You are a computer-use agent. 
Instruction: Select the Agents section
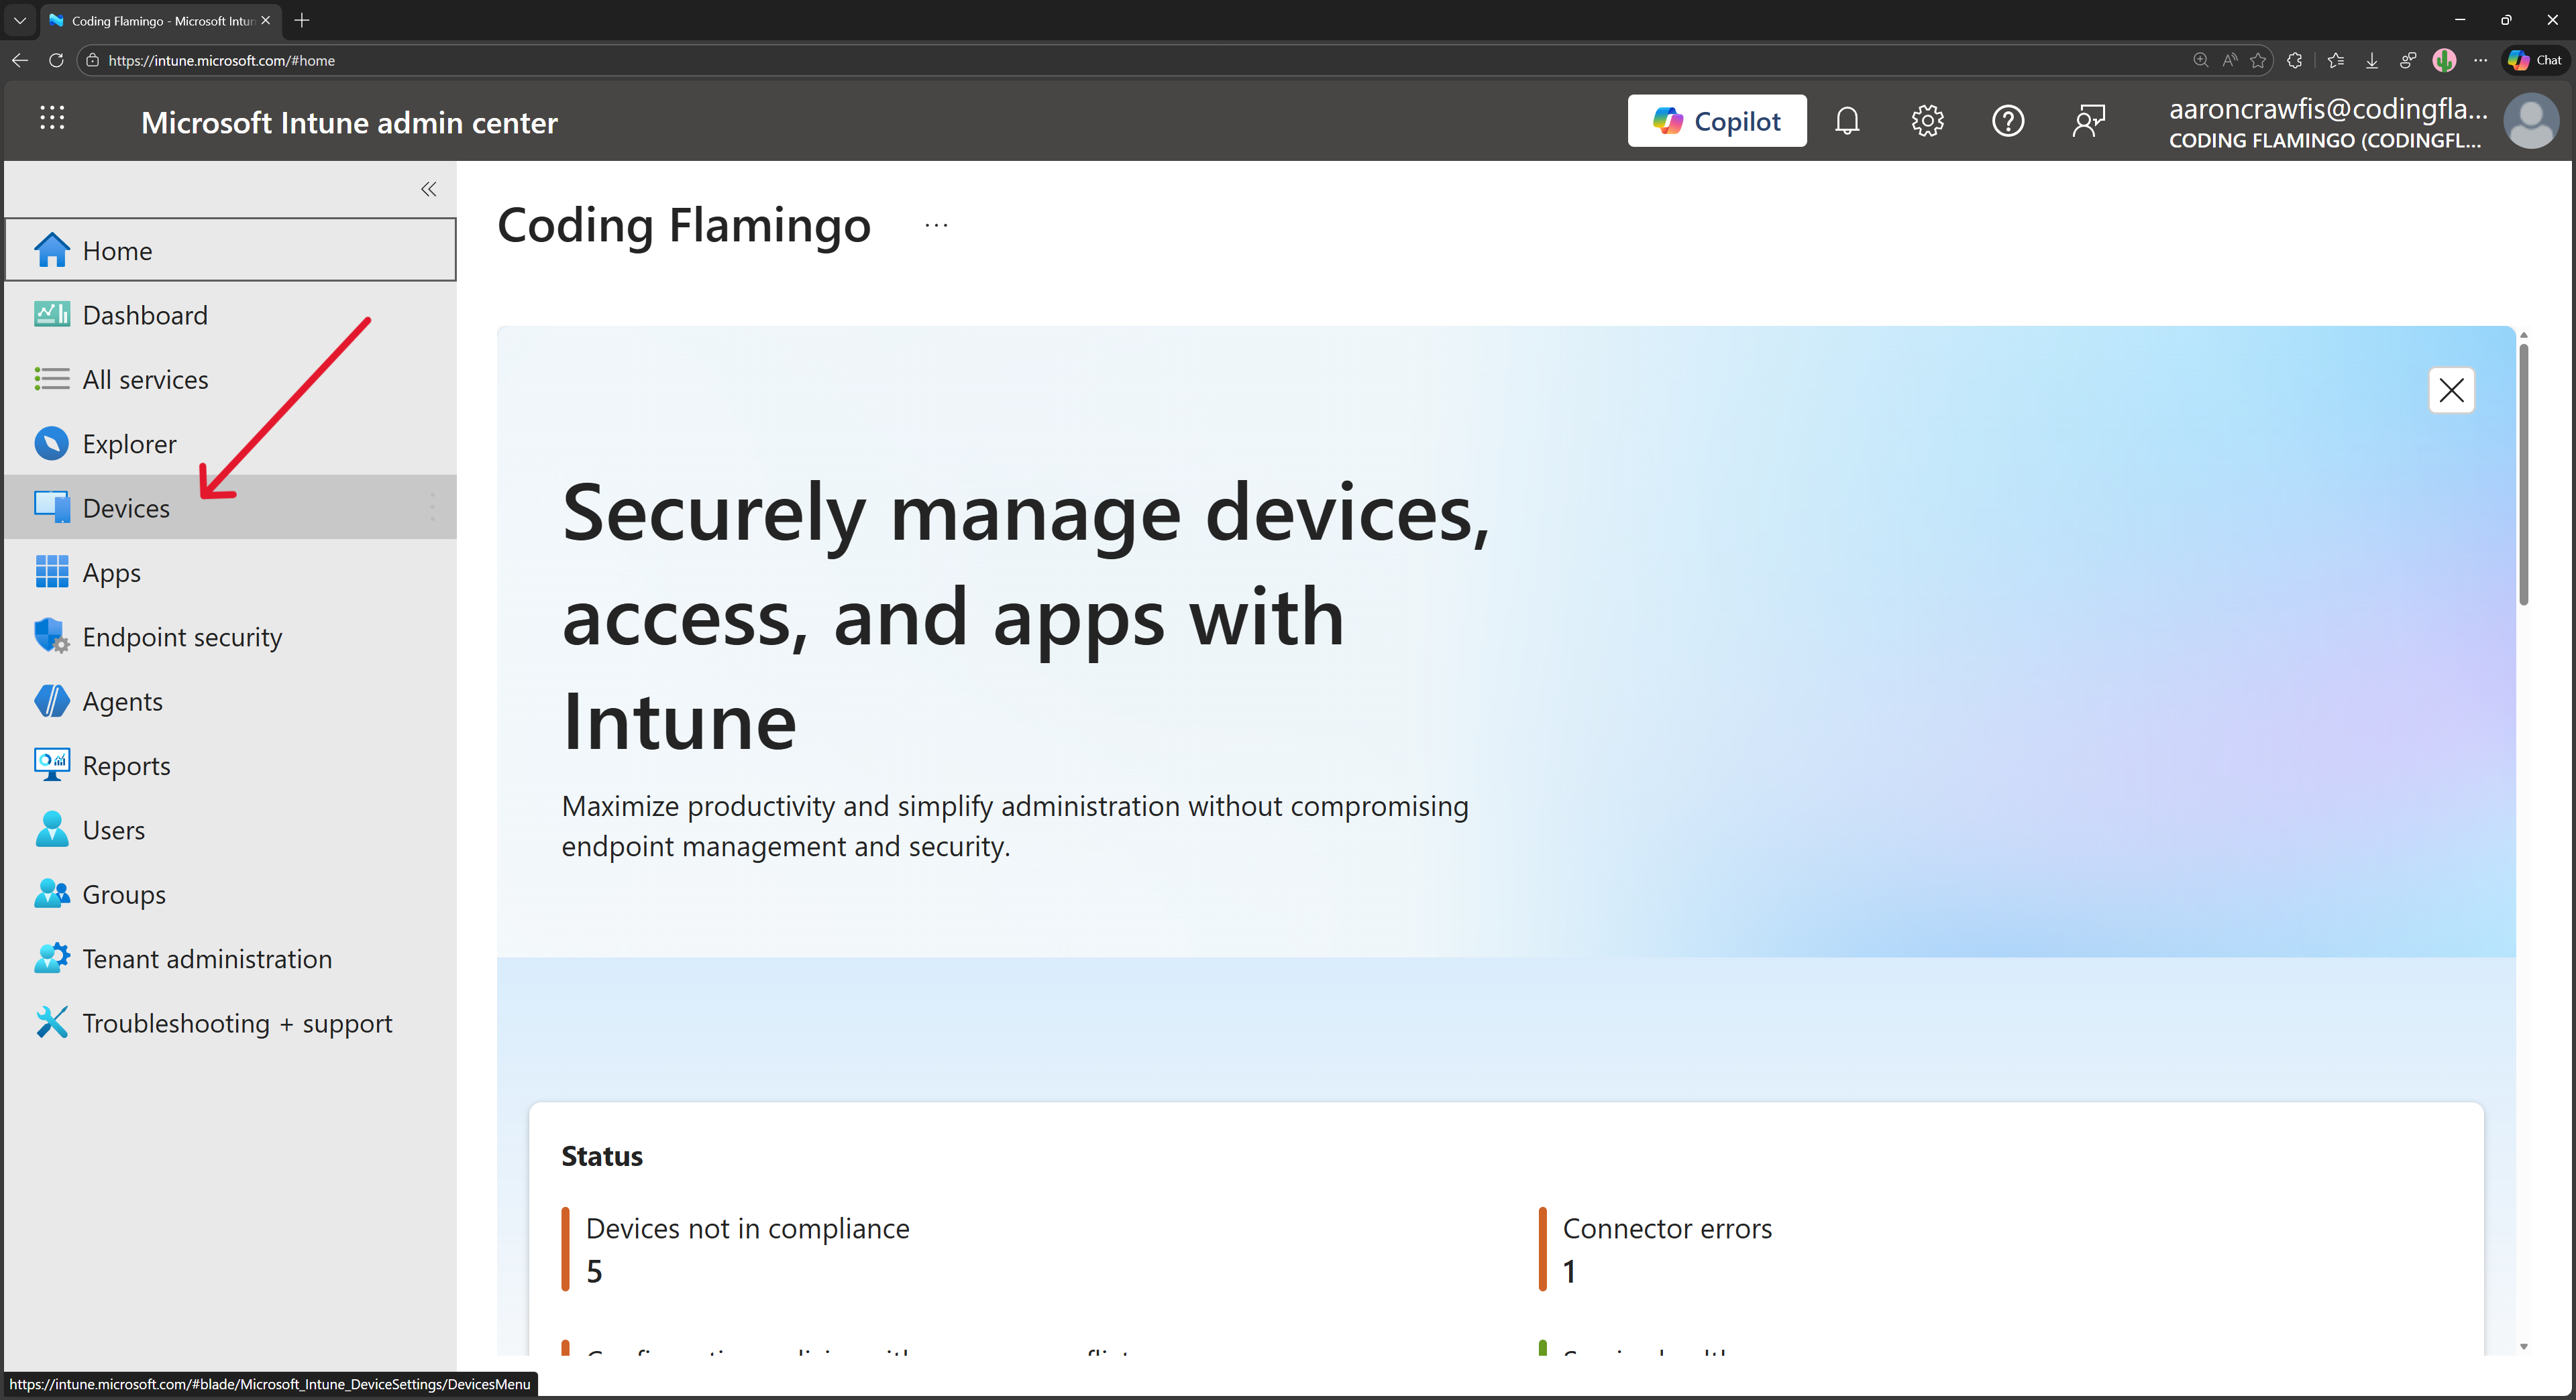pyautogui.click(x=122, y=701)
